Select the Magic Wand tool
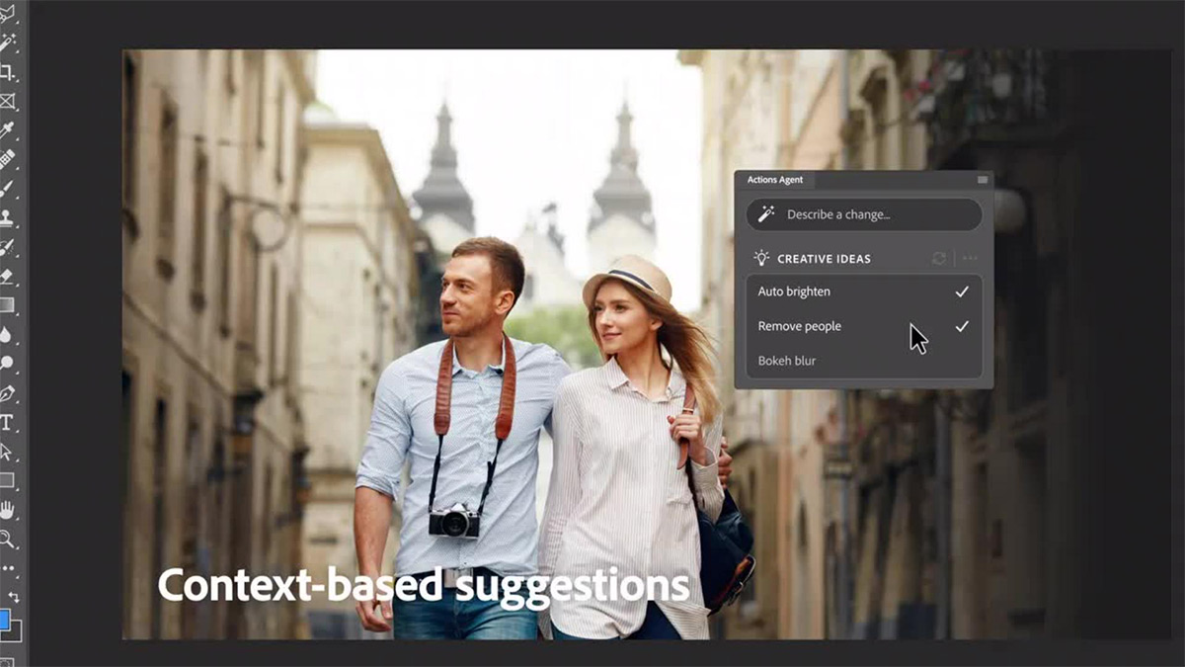The width and height of the screenshot is (1185, 667). (8, 42)
